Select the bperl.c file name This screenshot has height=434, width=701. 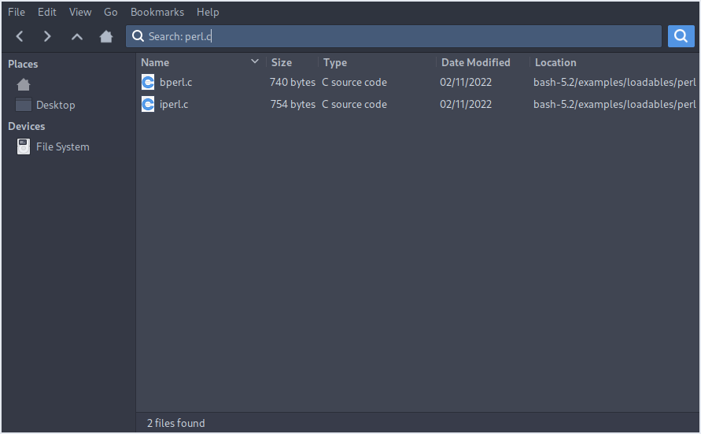point(175,83)
